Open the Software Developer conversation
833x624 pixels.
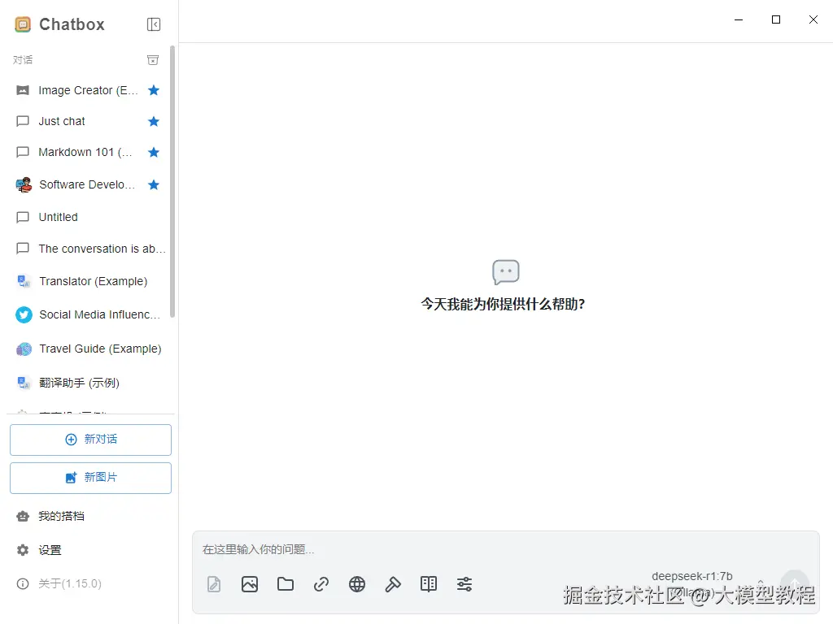coord(87,184)
